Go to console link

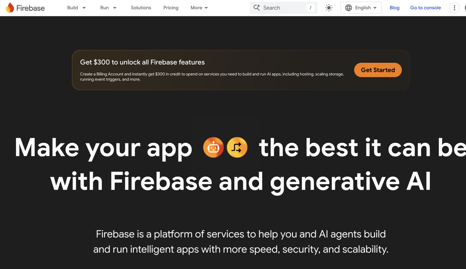coord(426,8)
